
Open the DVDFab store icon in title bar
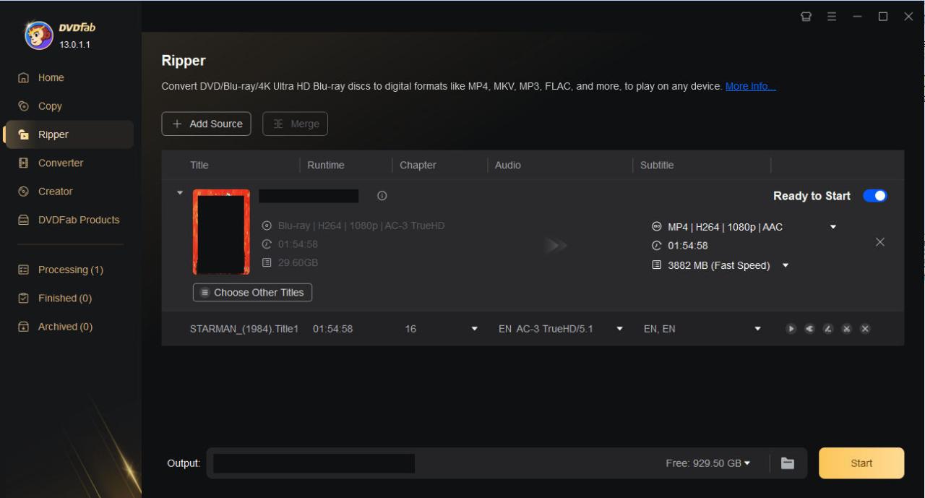806,17
